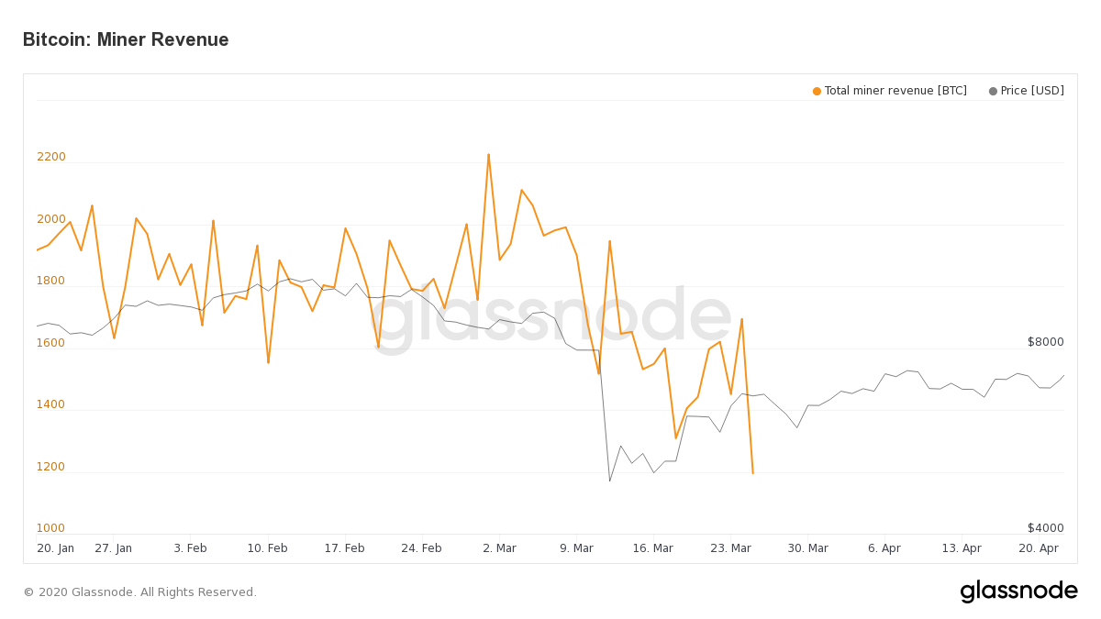This screenshot has width=1101, height=619.
Task: Click the $8000 price axis label
Action: pos(1046,342)
